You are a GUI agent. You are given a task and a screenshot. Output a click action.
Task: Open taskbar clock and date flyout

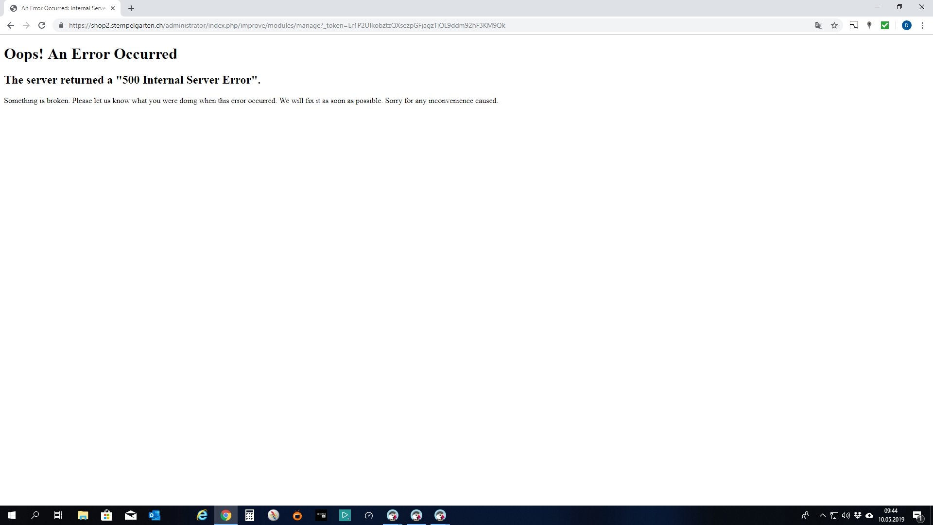click(891, 515)
